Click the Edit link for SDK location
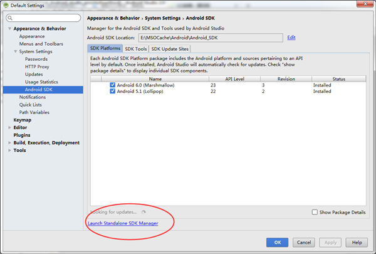Screen dimensions: 376x254 [x=291, y=38]
